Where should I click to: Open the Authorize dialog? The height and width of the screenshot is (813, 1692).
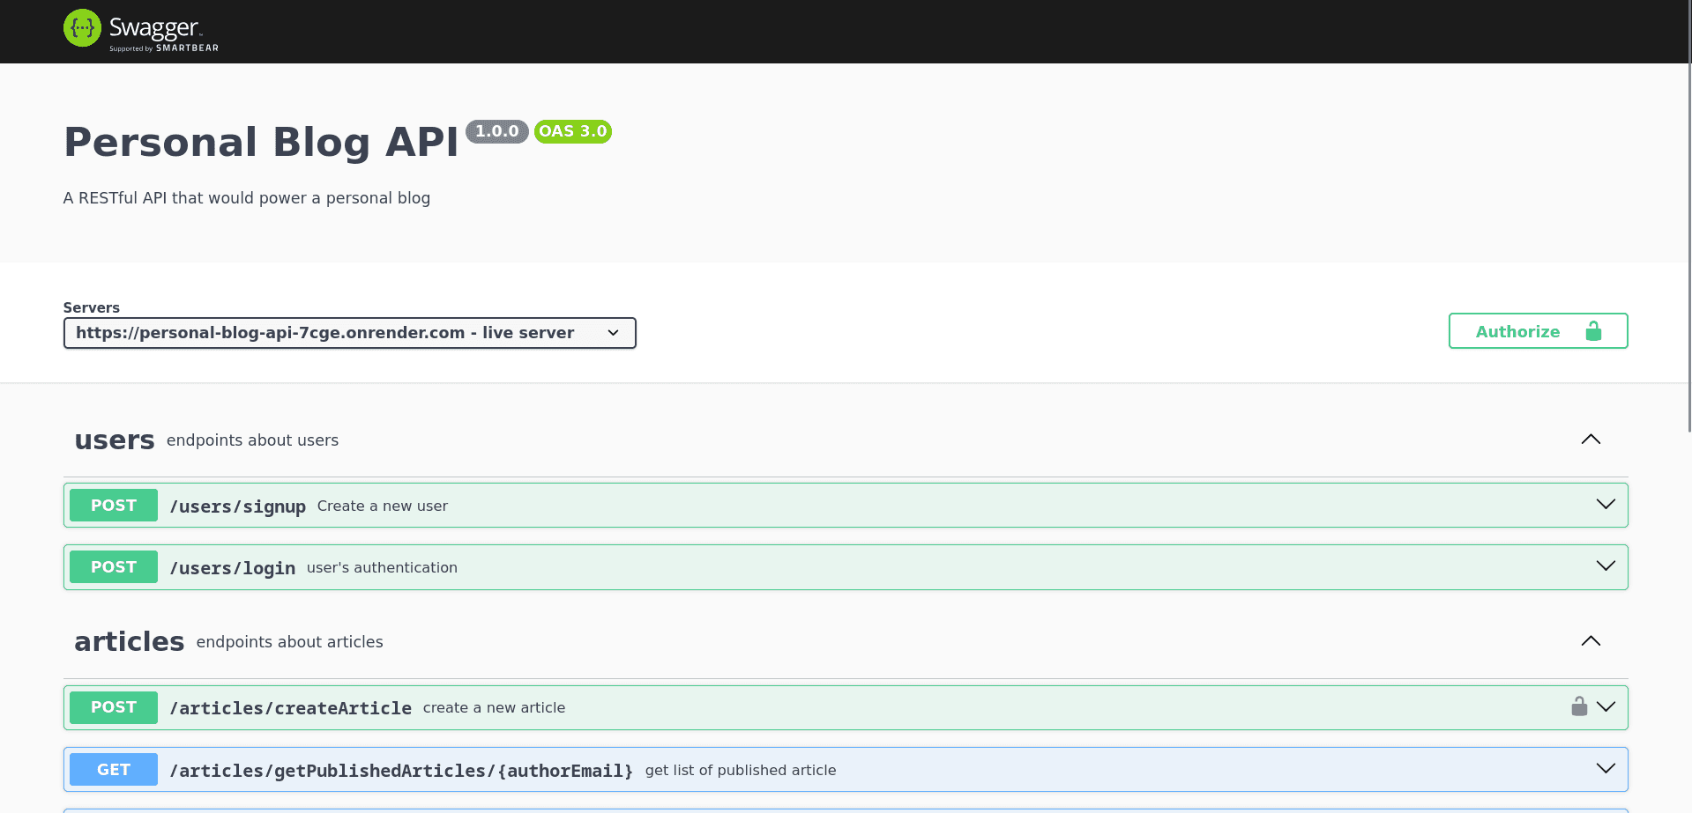1538,331
